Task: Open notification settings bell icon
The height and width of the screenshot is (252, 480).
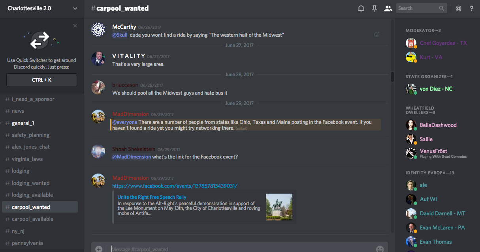Action: (x=361, y=8)
